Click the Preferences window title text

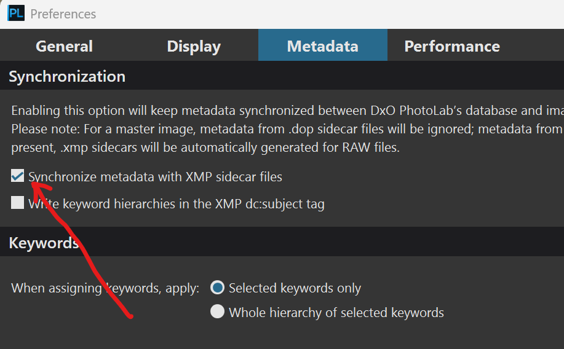click(x=63, y=14)
